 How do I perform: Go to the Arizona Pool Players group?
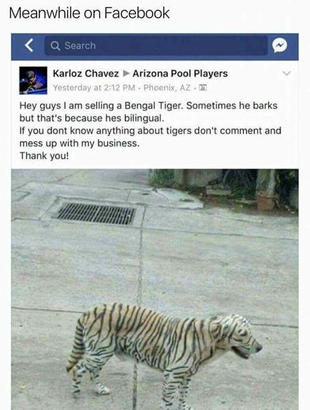[180, 74]
